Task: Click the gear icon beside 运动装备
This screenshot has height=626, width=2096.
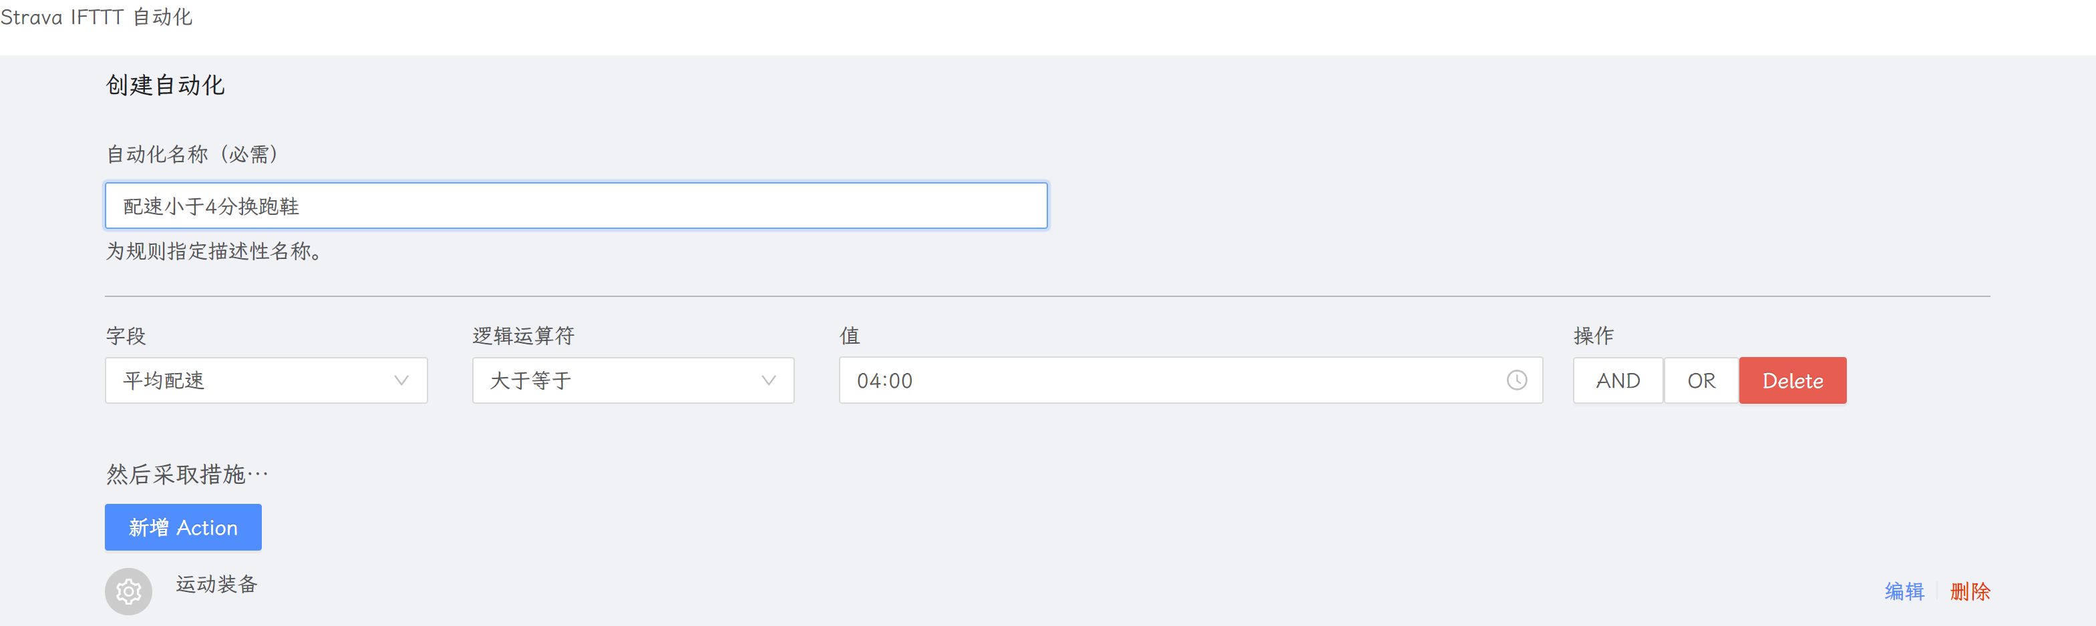Action: point(128,591)
